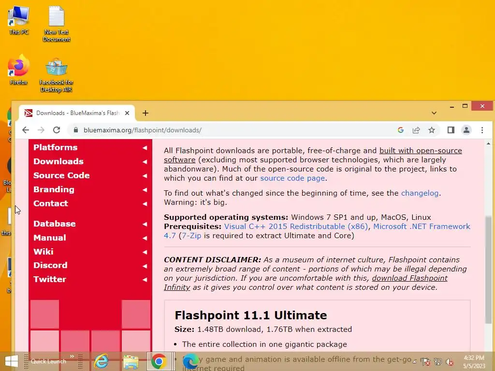This screenshot has height=371, width=495.
Task: Click the arrow beside Branding
Action: point(145,190)
